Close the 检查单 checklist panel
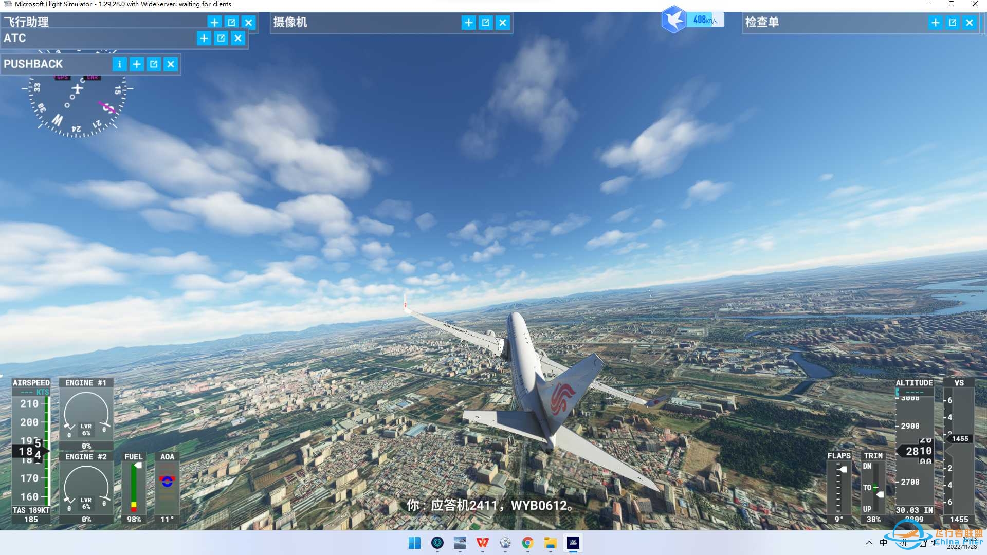Screen dimensions: 987x555 point(969,23)
